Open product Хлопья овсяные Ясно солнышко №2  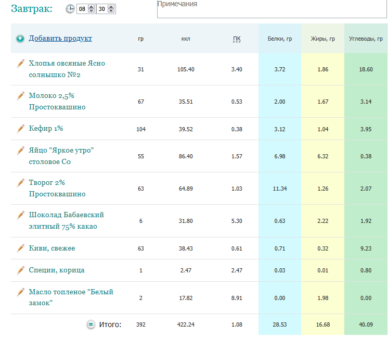click(x=67, y=69)
